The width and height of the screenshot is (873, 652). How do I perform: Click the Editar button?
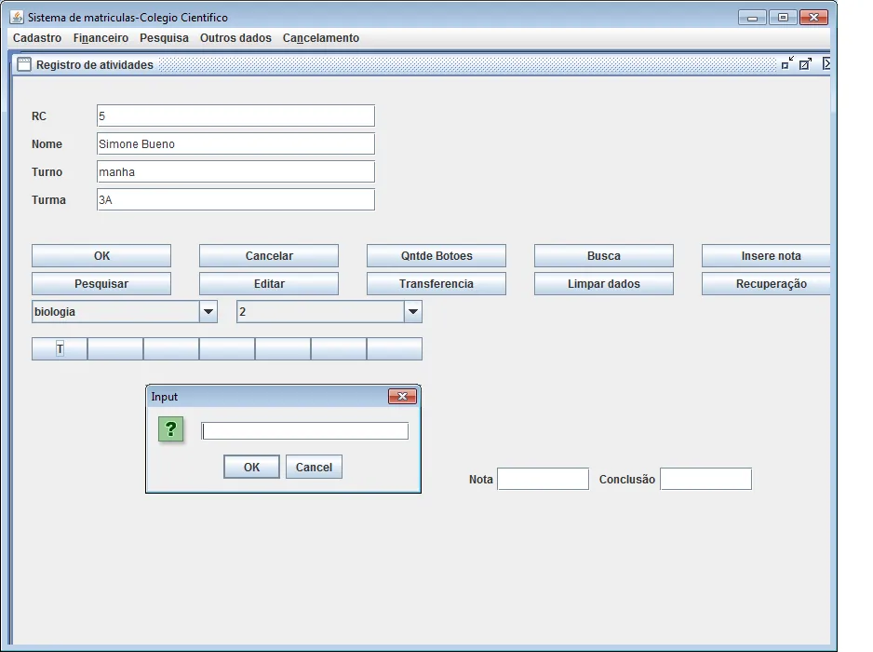tap(269, 284)
